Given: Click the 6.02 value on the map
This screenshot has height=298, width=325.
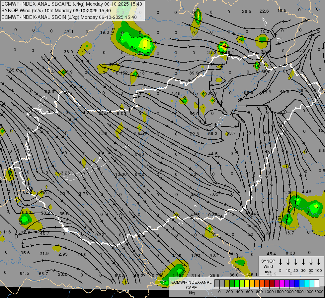Looking at the screenshot, I should pos(139,174).
